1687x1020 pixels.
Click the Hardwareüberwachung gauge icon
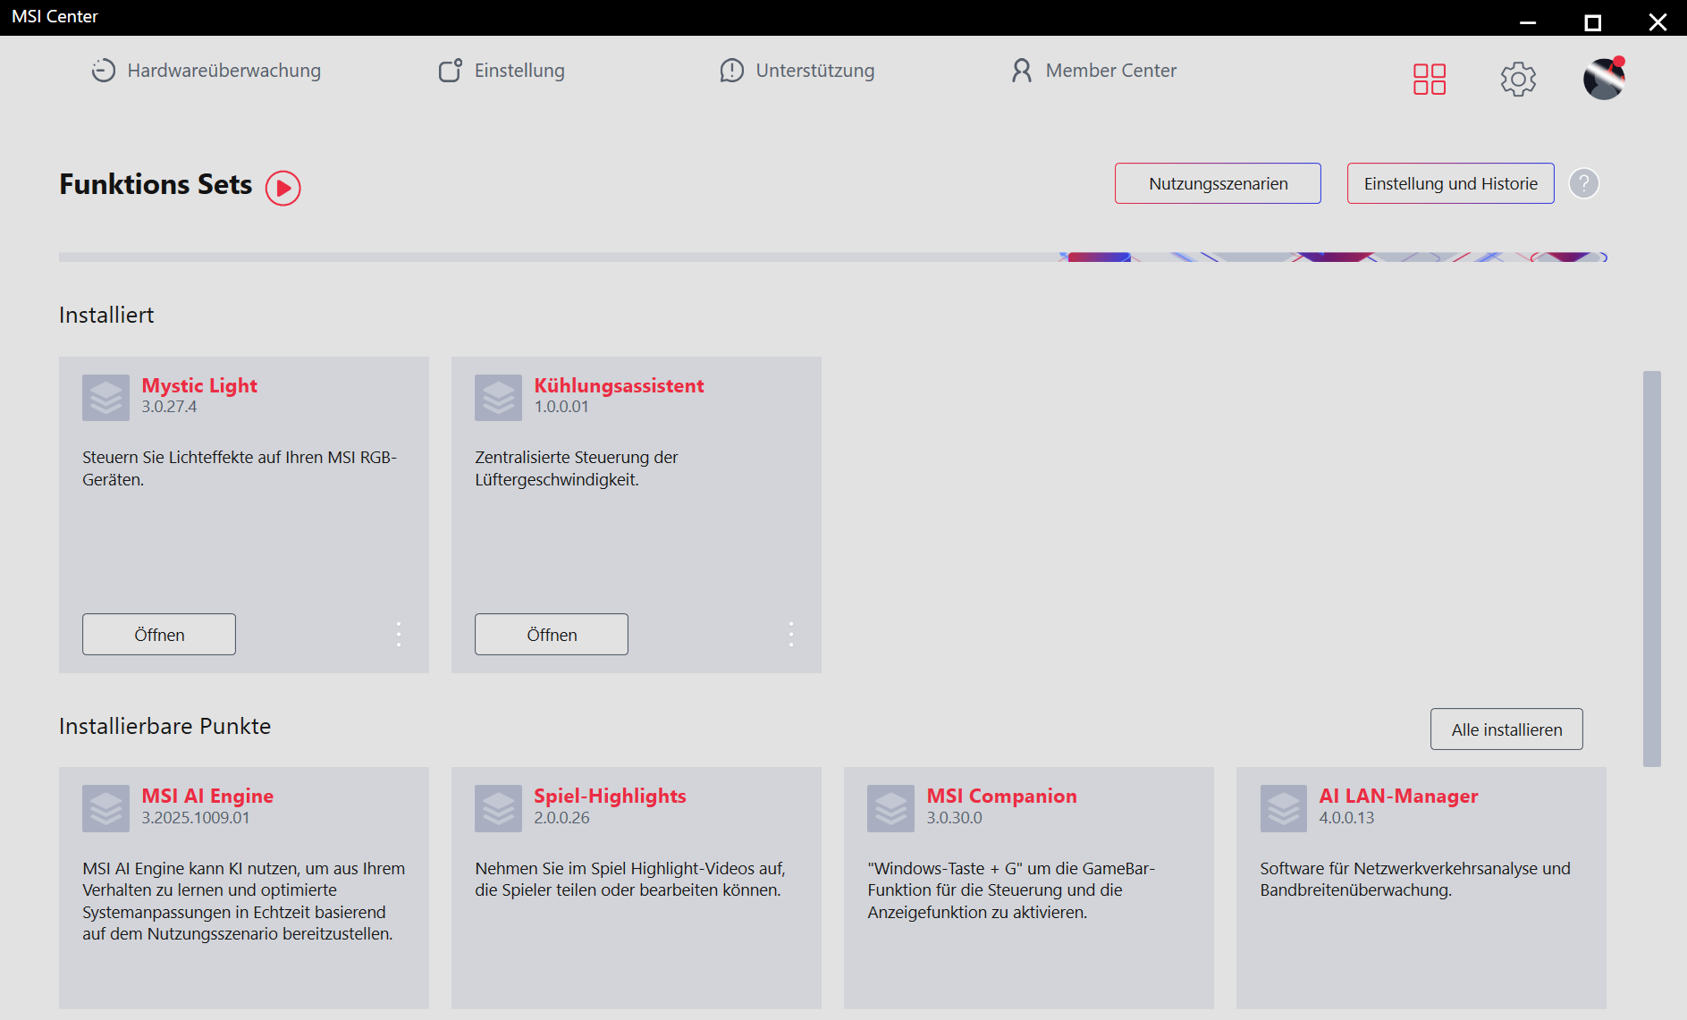[104, 71]
